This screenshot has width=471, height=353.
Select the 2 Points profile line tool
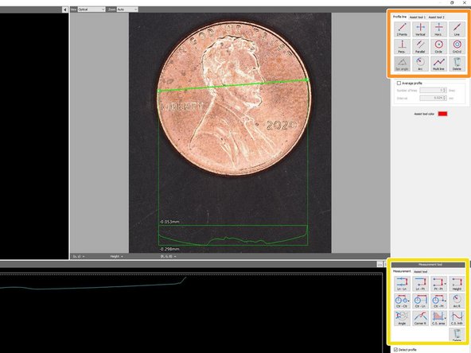[402, 29]
